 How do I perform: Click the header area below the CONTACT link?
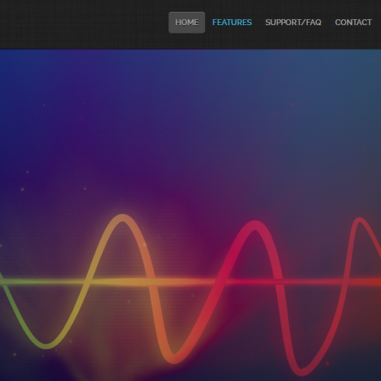click(354, 38)
